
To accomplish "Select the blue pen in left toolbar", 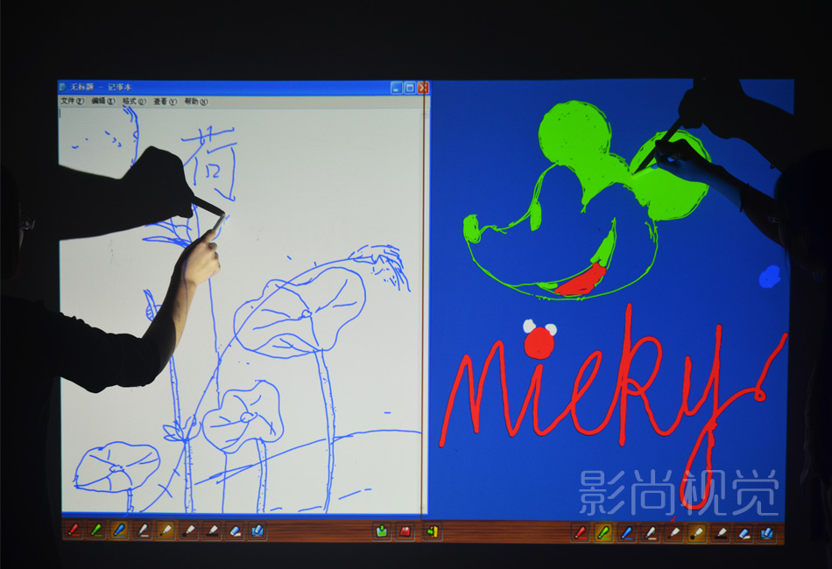I will 120,530.
